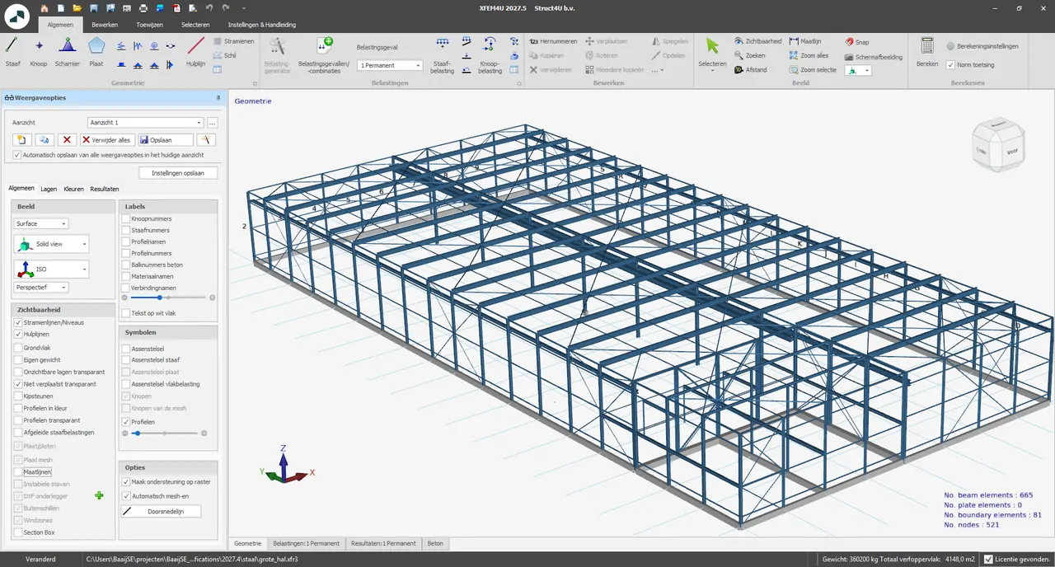This screenshot has height=567, width=1055.
Task: Activate the Hulplijn helper line tool
Action: point(195,50)
